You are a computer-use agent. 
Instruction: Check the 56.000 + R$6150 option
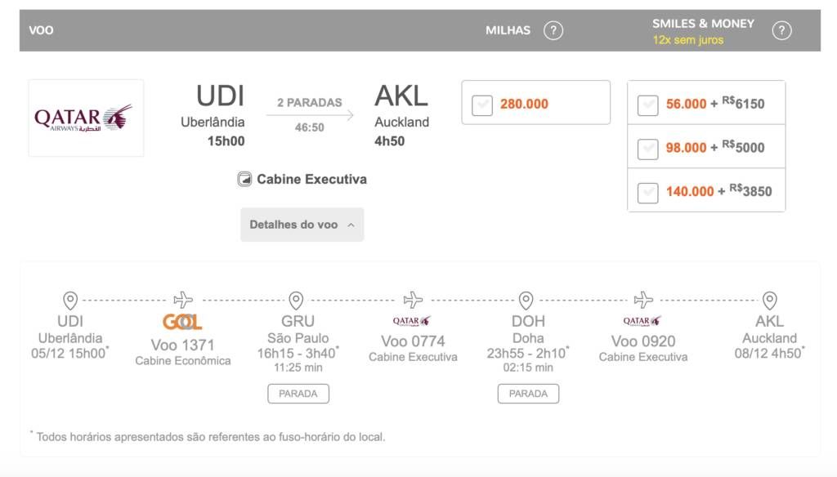pyautogui.click(x=647, y=105)
